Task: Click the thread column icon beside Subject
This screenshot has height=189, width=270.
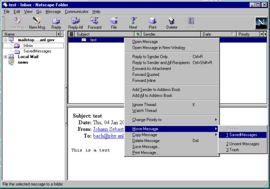Action: (x=71, y=34)
